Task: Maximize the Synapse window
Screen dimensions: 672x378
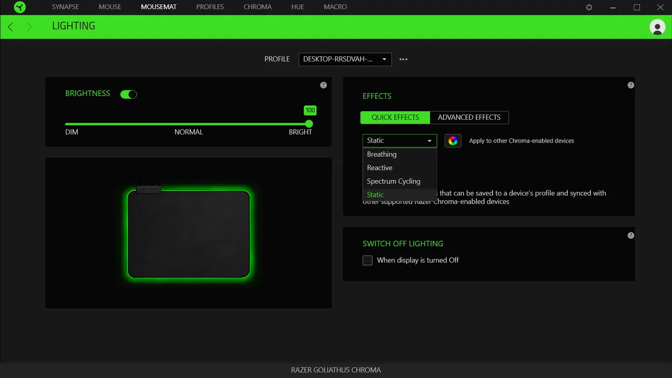Action: pos(637,7)
